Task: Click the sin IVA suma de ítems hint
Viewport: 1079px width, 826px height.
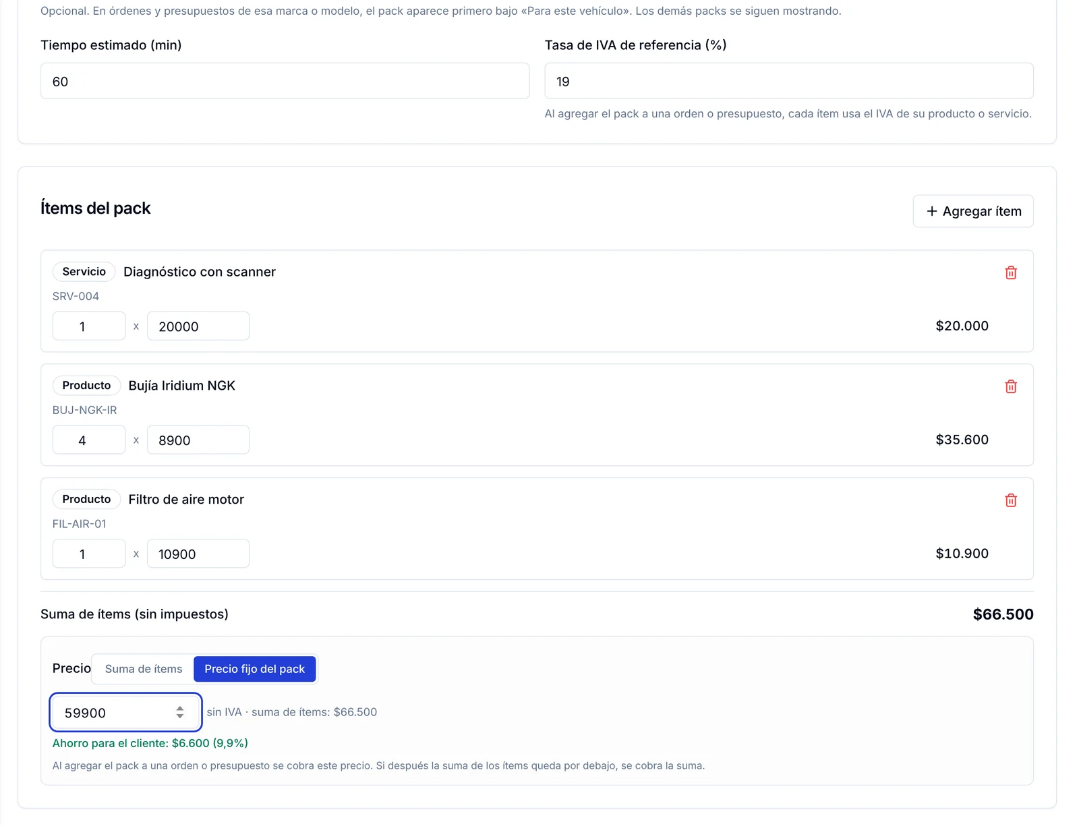Action: [x=292, y=712]
